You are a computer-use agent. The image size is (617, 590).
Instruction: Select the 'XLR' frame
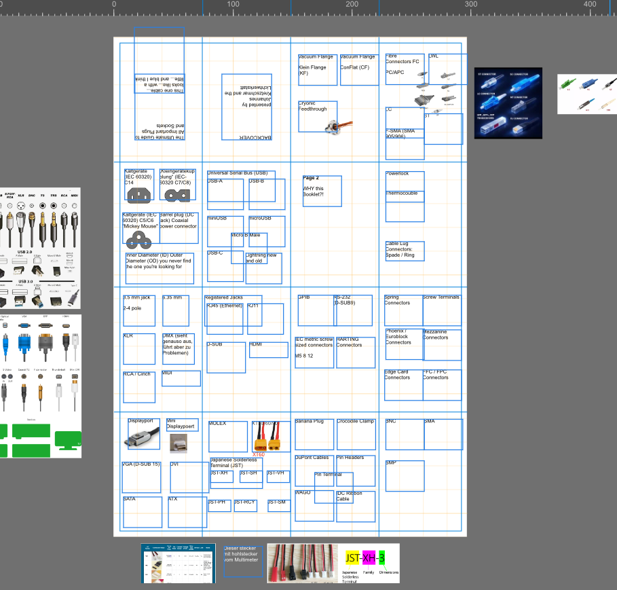click(139, 349)
